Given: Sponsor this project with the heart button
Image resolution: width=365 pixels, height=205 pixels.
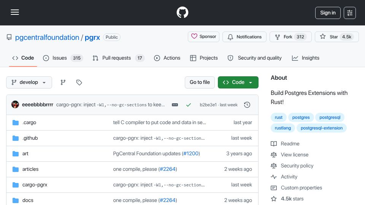Looking at the screenshot, I should click(x=203, y=37).
